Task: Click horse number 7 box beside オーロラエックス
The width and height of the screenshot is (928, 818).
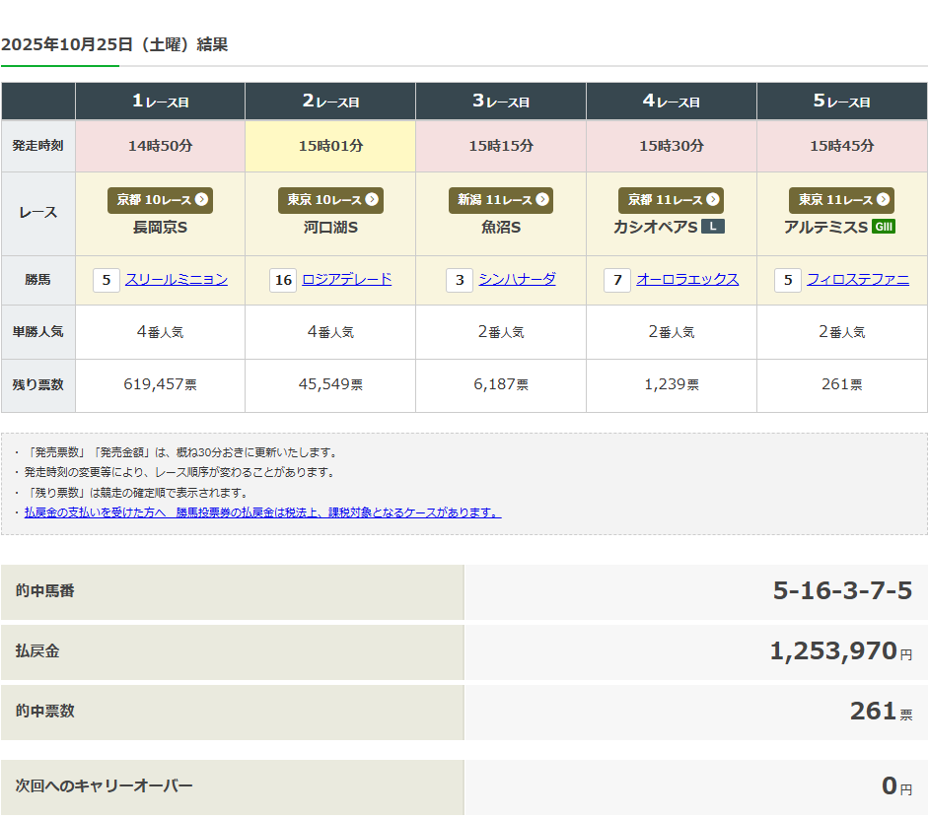Action: tap(617, 280)
